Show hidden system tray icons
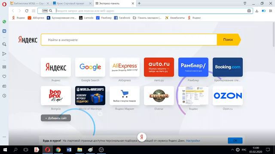The height and width of the screenshot is (154, 275). (x=232, y=150)
